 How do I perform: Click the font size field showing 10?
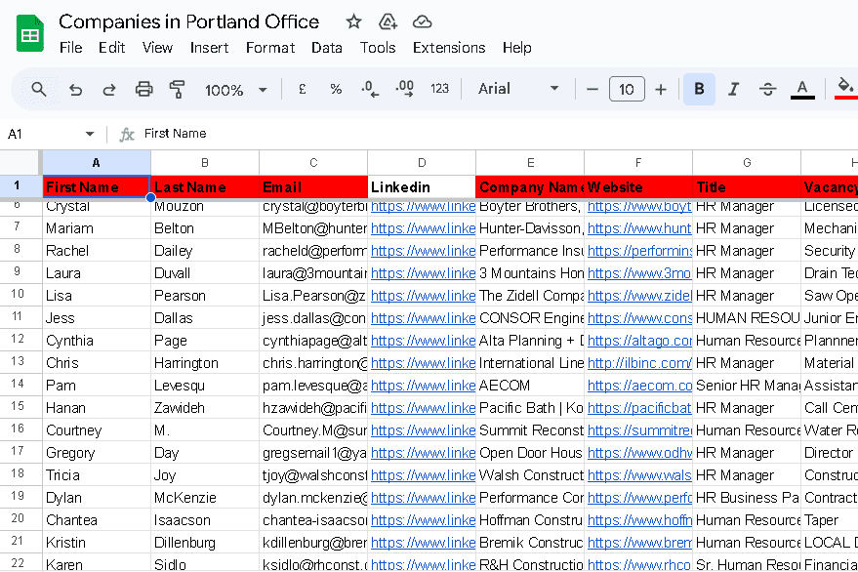pyautogui.click(x=627, y=89)
